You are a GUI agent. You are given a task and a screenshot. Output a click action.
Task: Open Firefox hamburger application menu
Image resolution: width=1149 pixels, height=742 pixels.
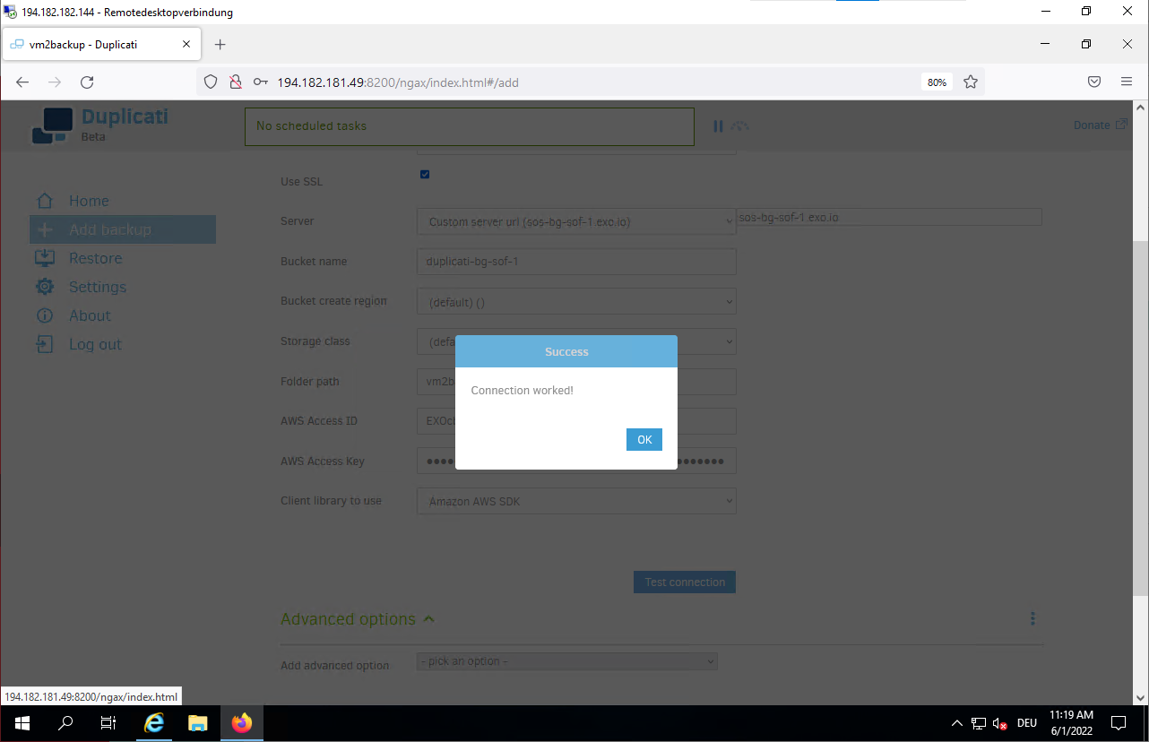pos(1127,82)
